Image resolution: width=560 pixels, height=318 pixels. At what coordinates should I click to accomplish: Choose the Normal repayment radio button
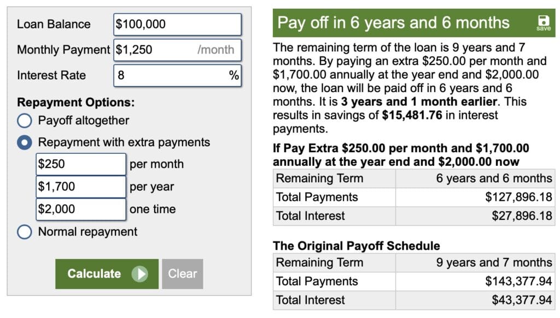tap(25, 232)
